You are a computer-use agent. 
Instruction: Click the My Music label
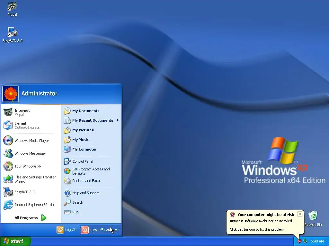(x=81, y=140)
